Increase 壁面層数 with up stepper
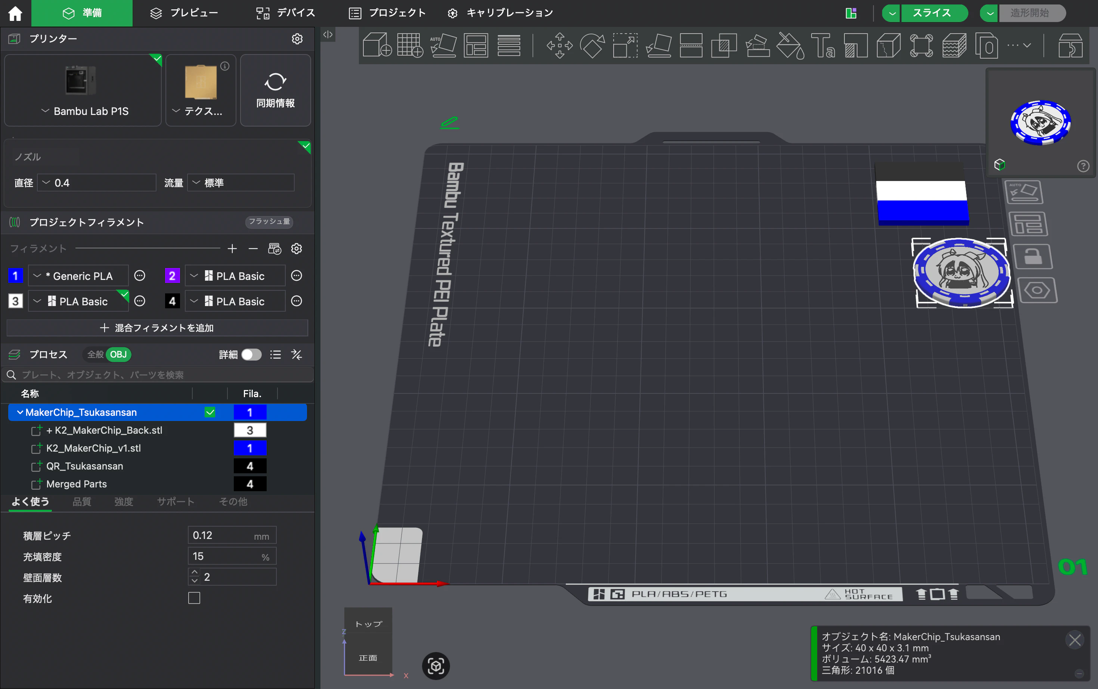The height and width of the screenshot is (689, 1098). tap(195, 572)
